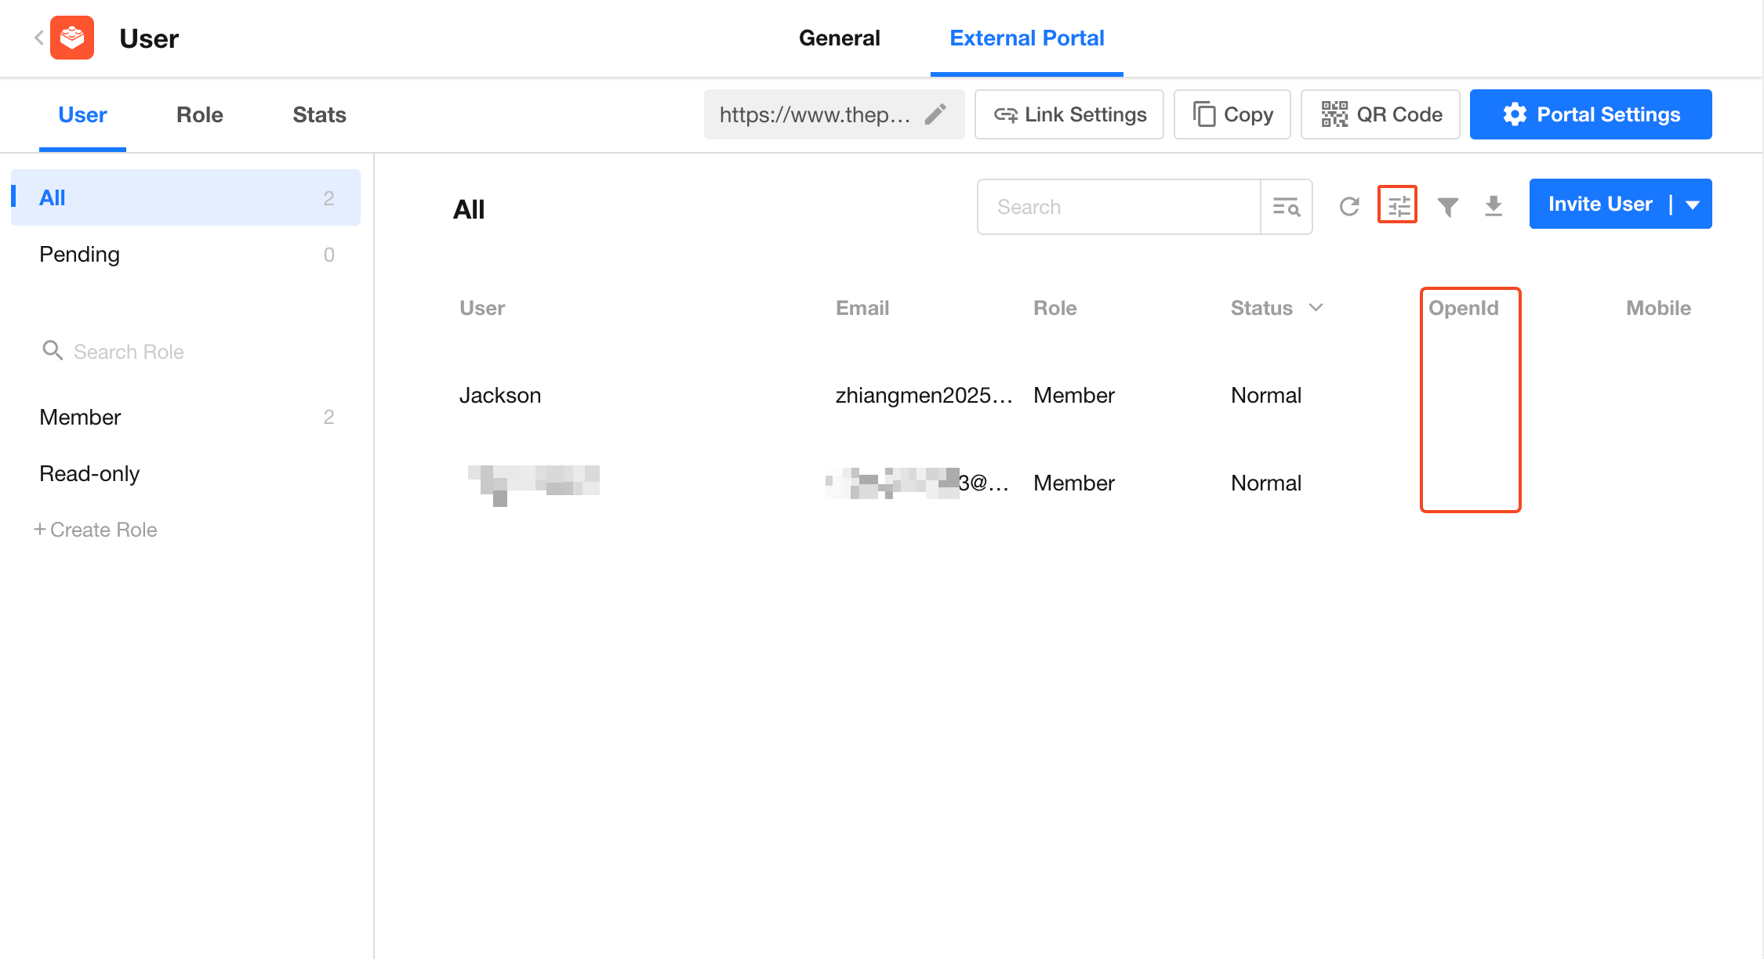Click the pencil icon to edit portal URL

pyautogui.click(x=935, y=114)
